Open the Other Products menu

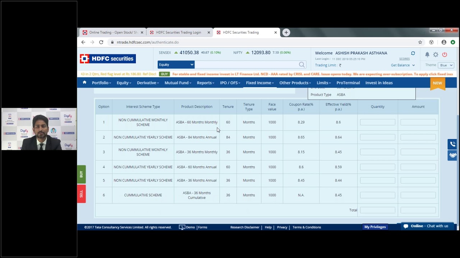[x=295, y=83]
